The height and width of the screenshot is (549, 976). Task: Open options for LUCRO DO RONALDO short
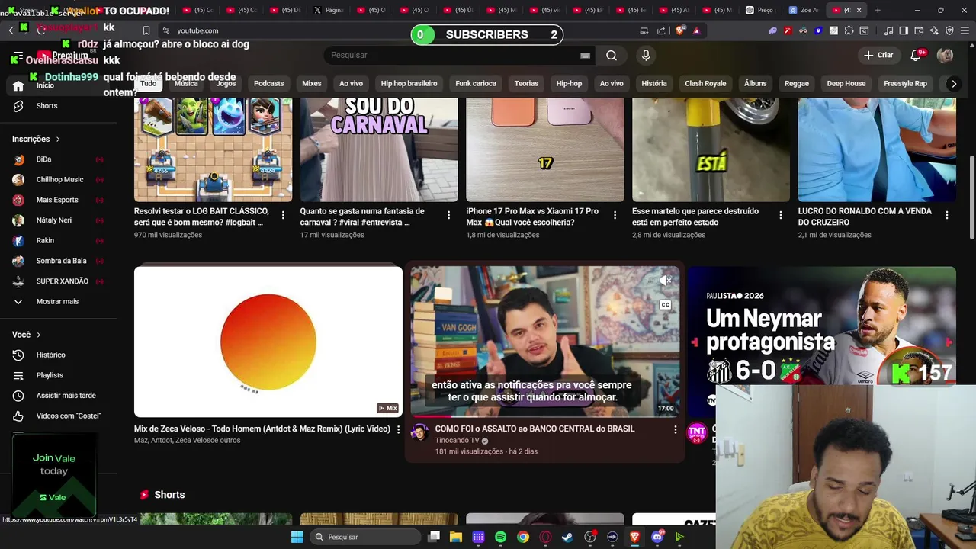pos(946,216)
